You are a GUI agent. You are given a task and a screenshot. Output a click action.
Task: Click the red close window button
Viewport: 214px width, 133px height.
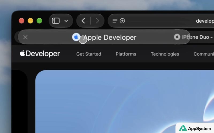pyautogui.click(x=22, y=21)
